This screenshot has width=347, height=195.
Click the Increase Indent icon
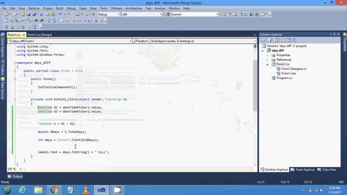[42, 21]
